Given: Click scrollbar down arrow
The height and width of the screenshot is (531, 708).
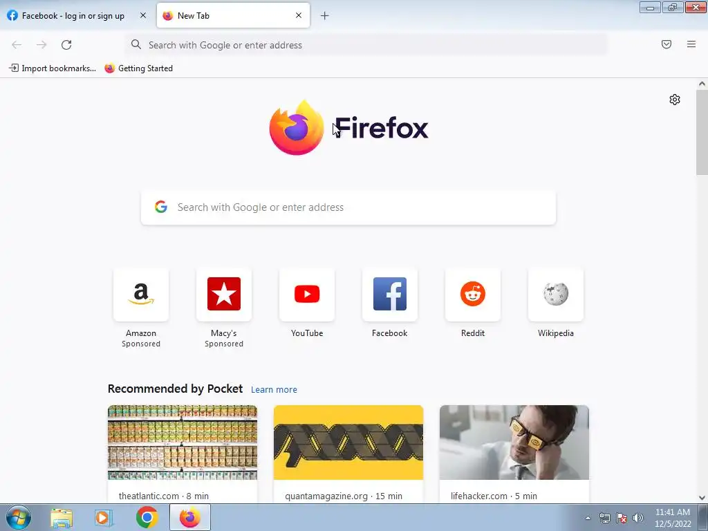Looking at the screenshot, I should (x=702, y=498).
